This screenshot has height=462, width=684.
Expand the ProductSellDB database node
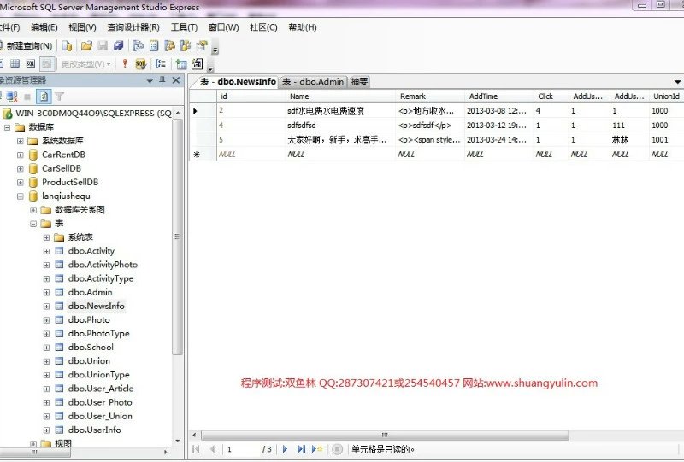coord(20,183)
